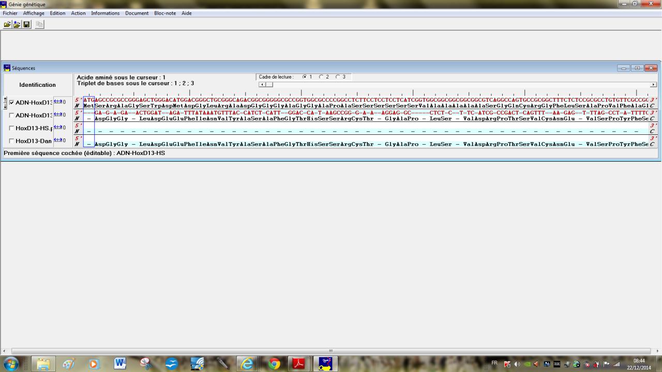Check the HoxD13-Dan sequence checkbox
The image size is (662, 372).
12,141
